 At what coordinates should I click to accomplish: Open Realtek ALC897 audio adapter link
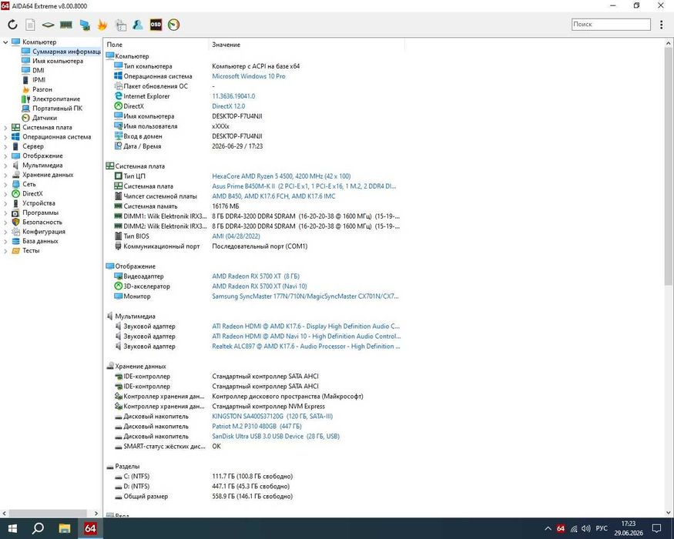(306, 346)
